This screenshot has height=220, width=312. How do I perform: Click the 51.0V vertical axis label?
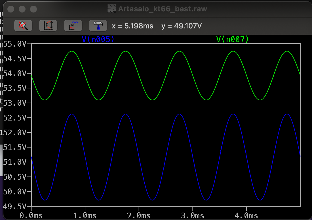click(x=15, y=162)
